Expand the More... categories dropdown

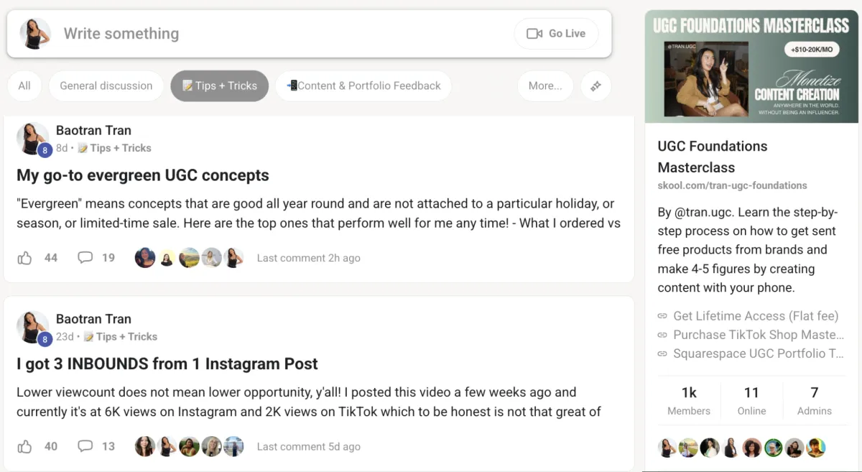coord(545,86)
